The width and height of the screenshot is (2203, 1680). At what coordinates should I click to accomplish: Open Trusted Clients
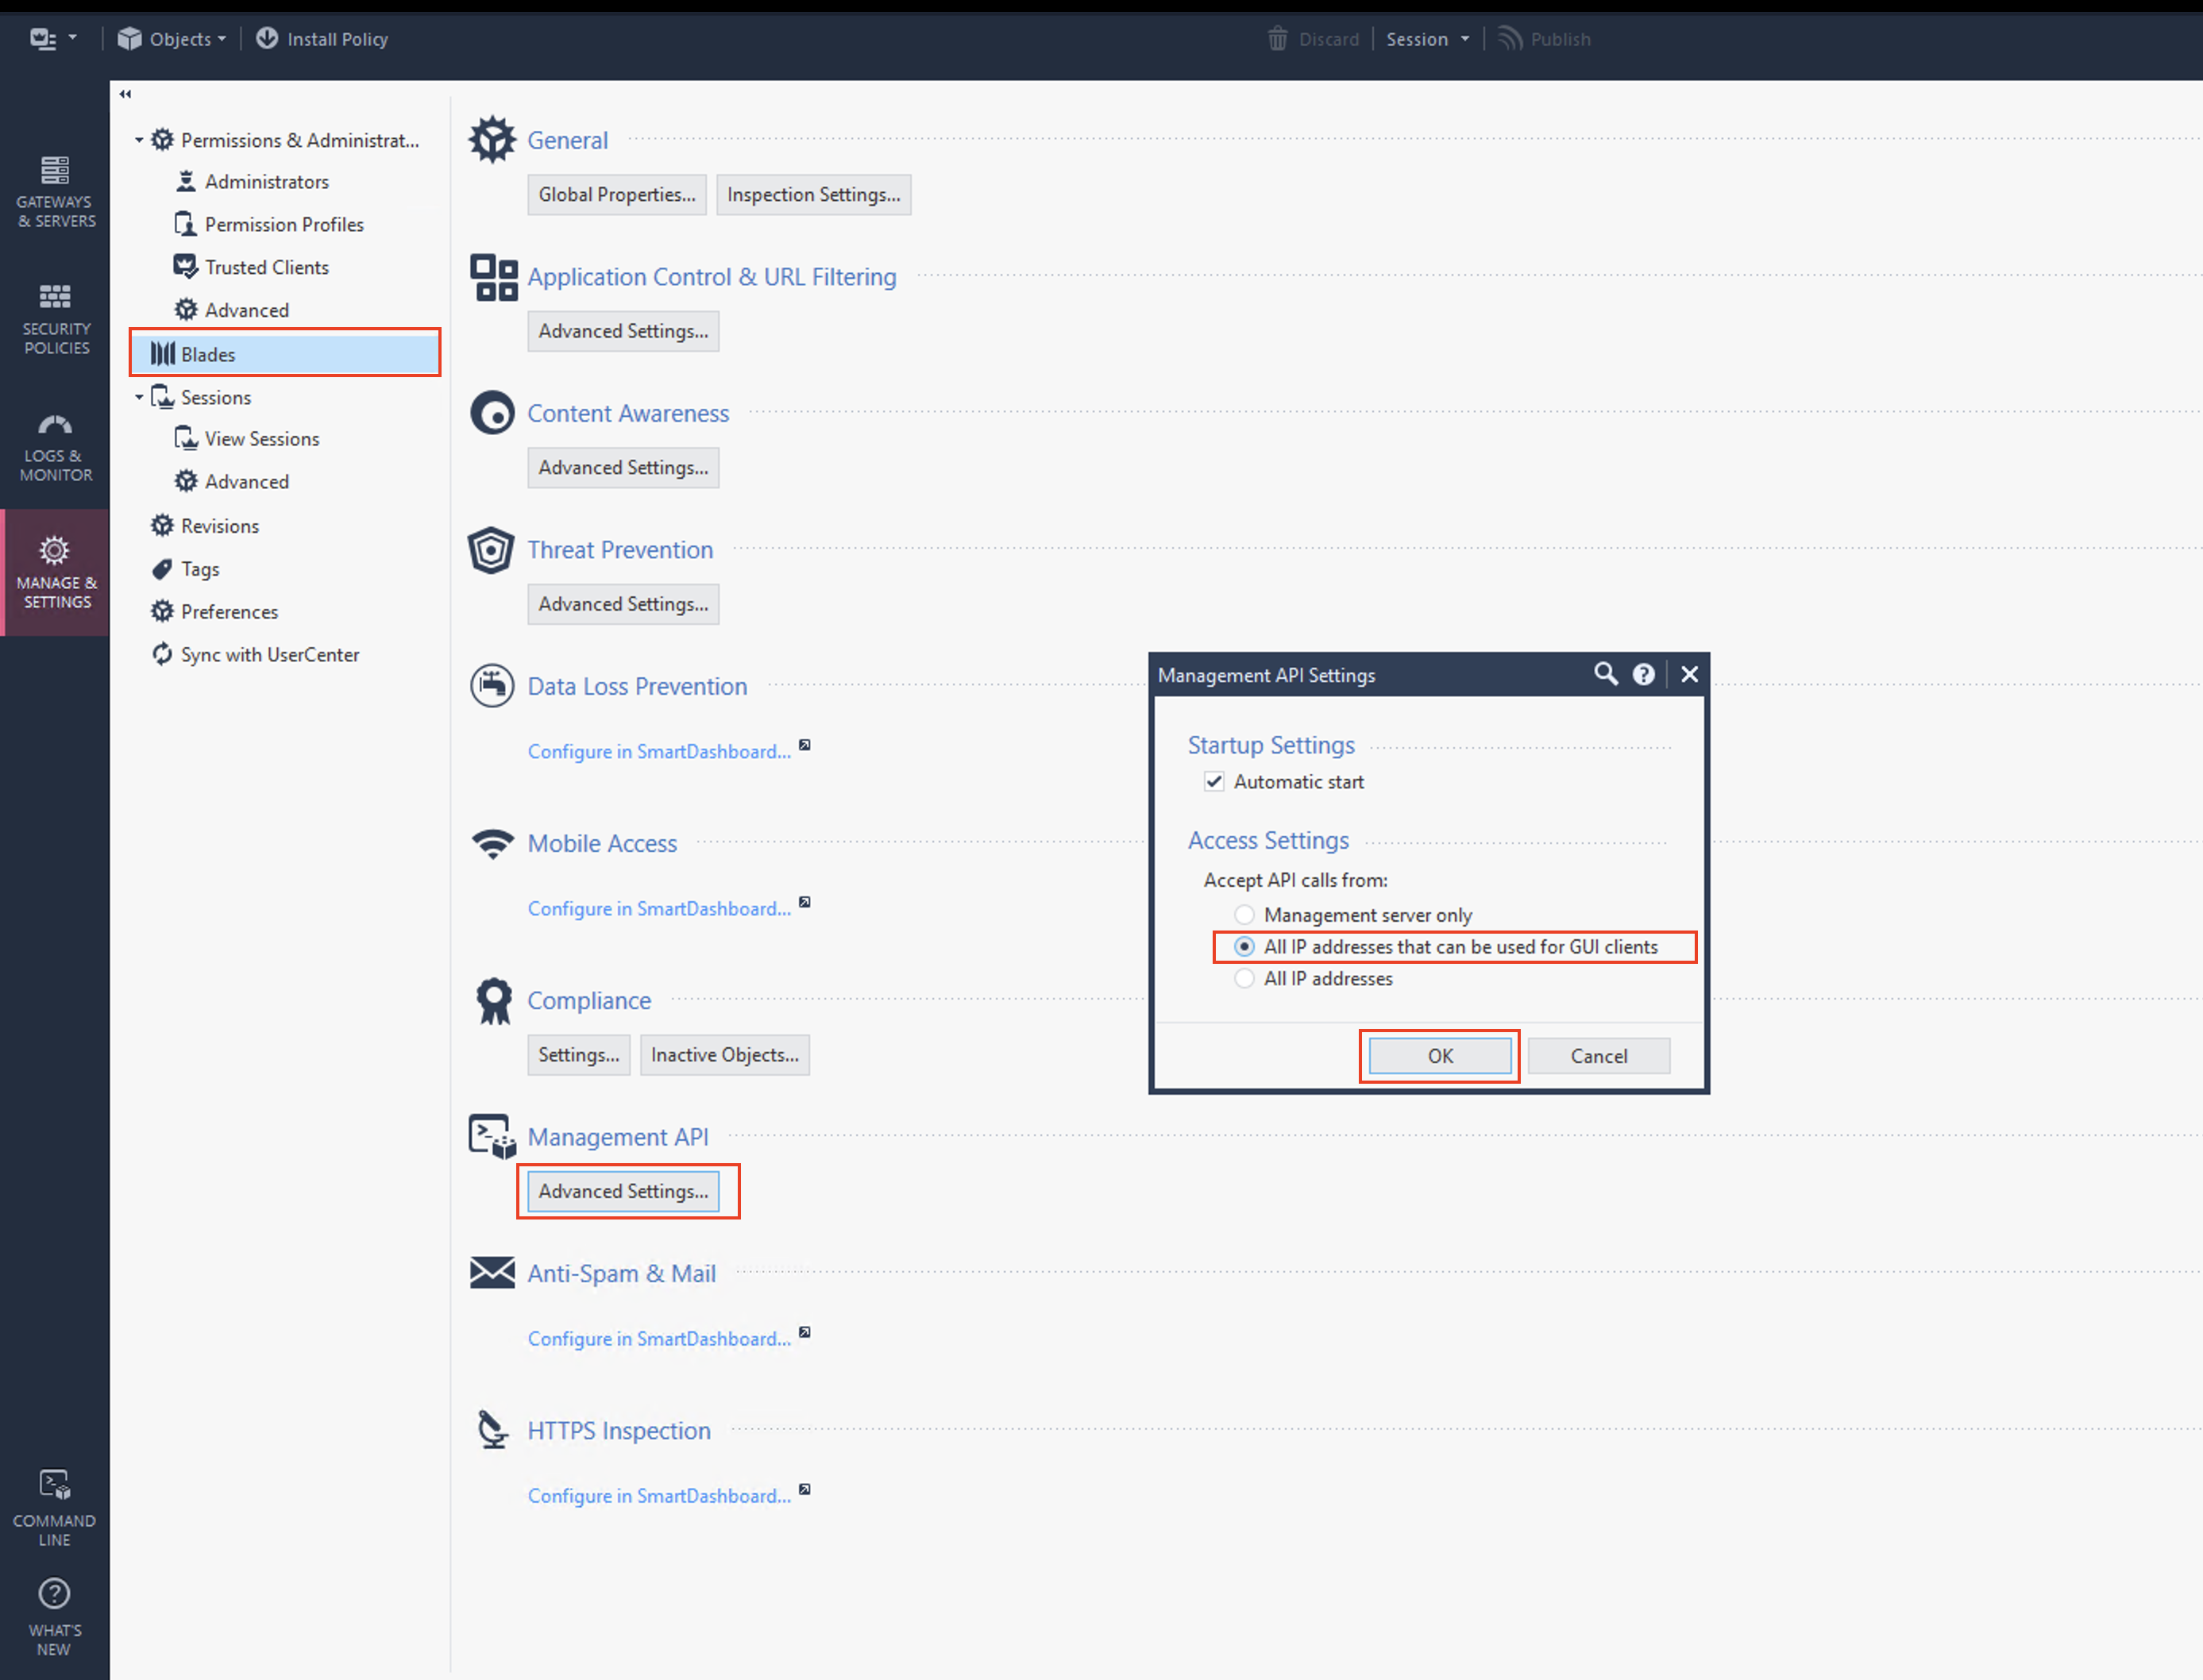click(266, 268)
